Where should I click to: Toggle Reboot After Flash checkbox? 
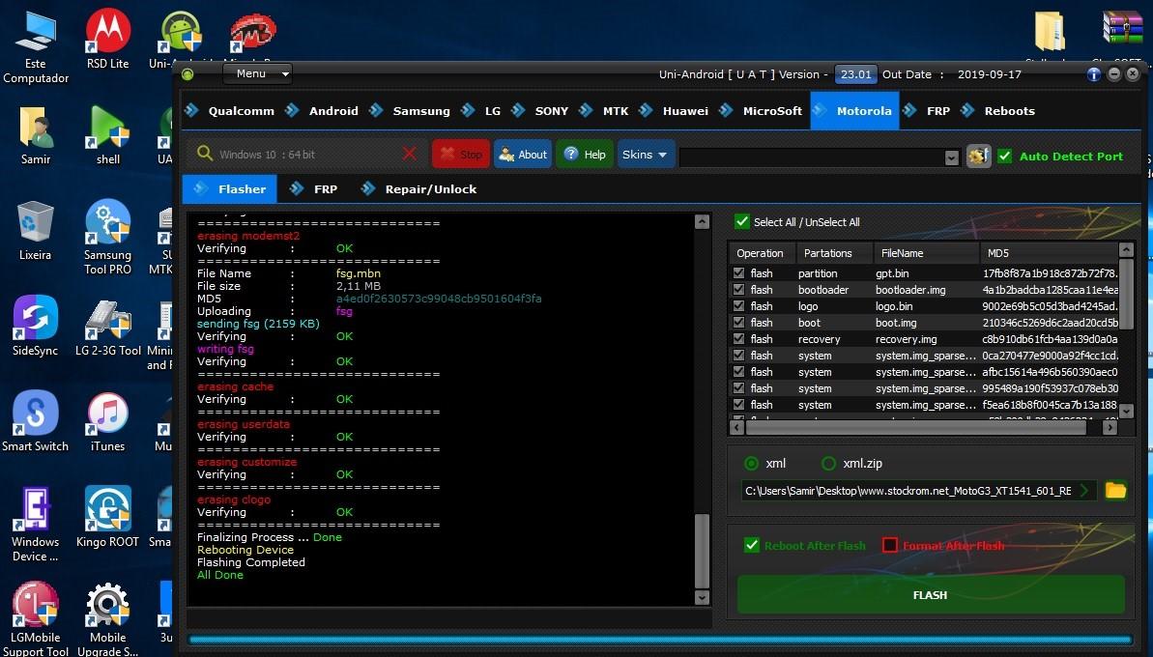click(752, 545)
